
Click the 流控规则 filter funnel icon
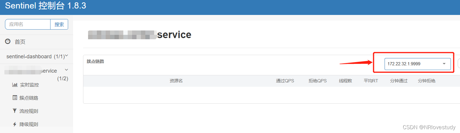coord(15,111)
